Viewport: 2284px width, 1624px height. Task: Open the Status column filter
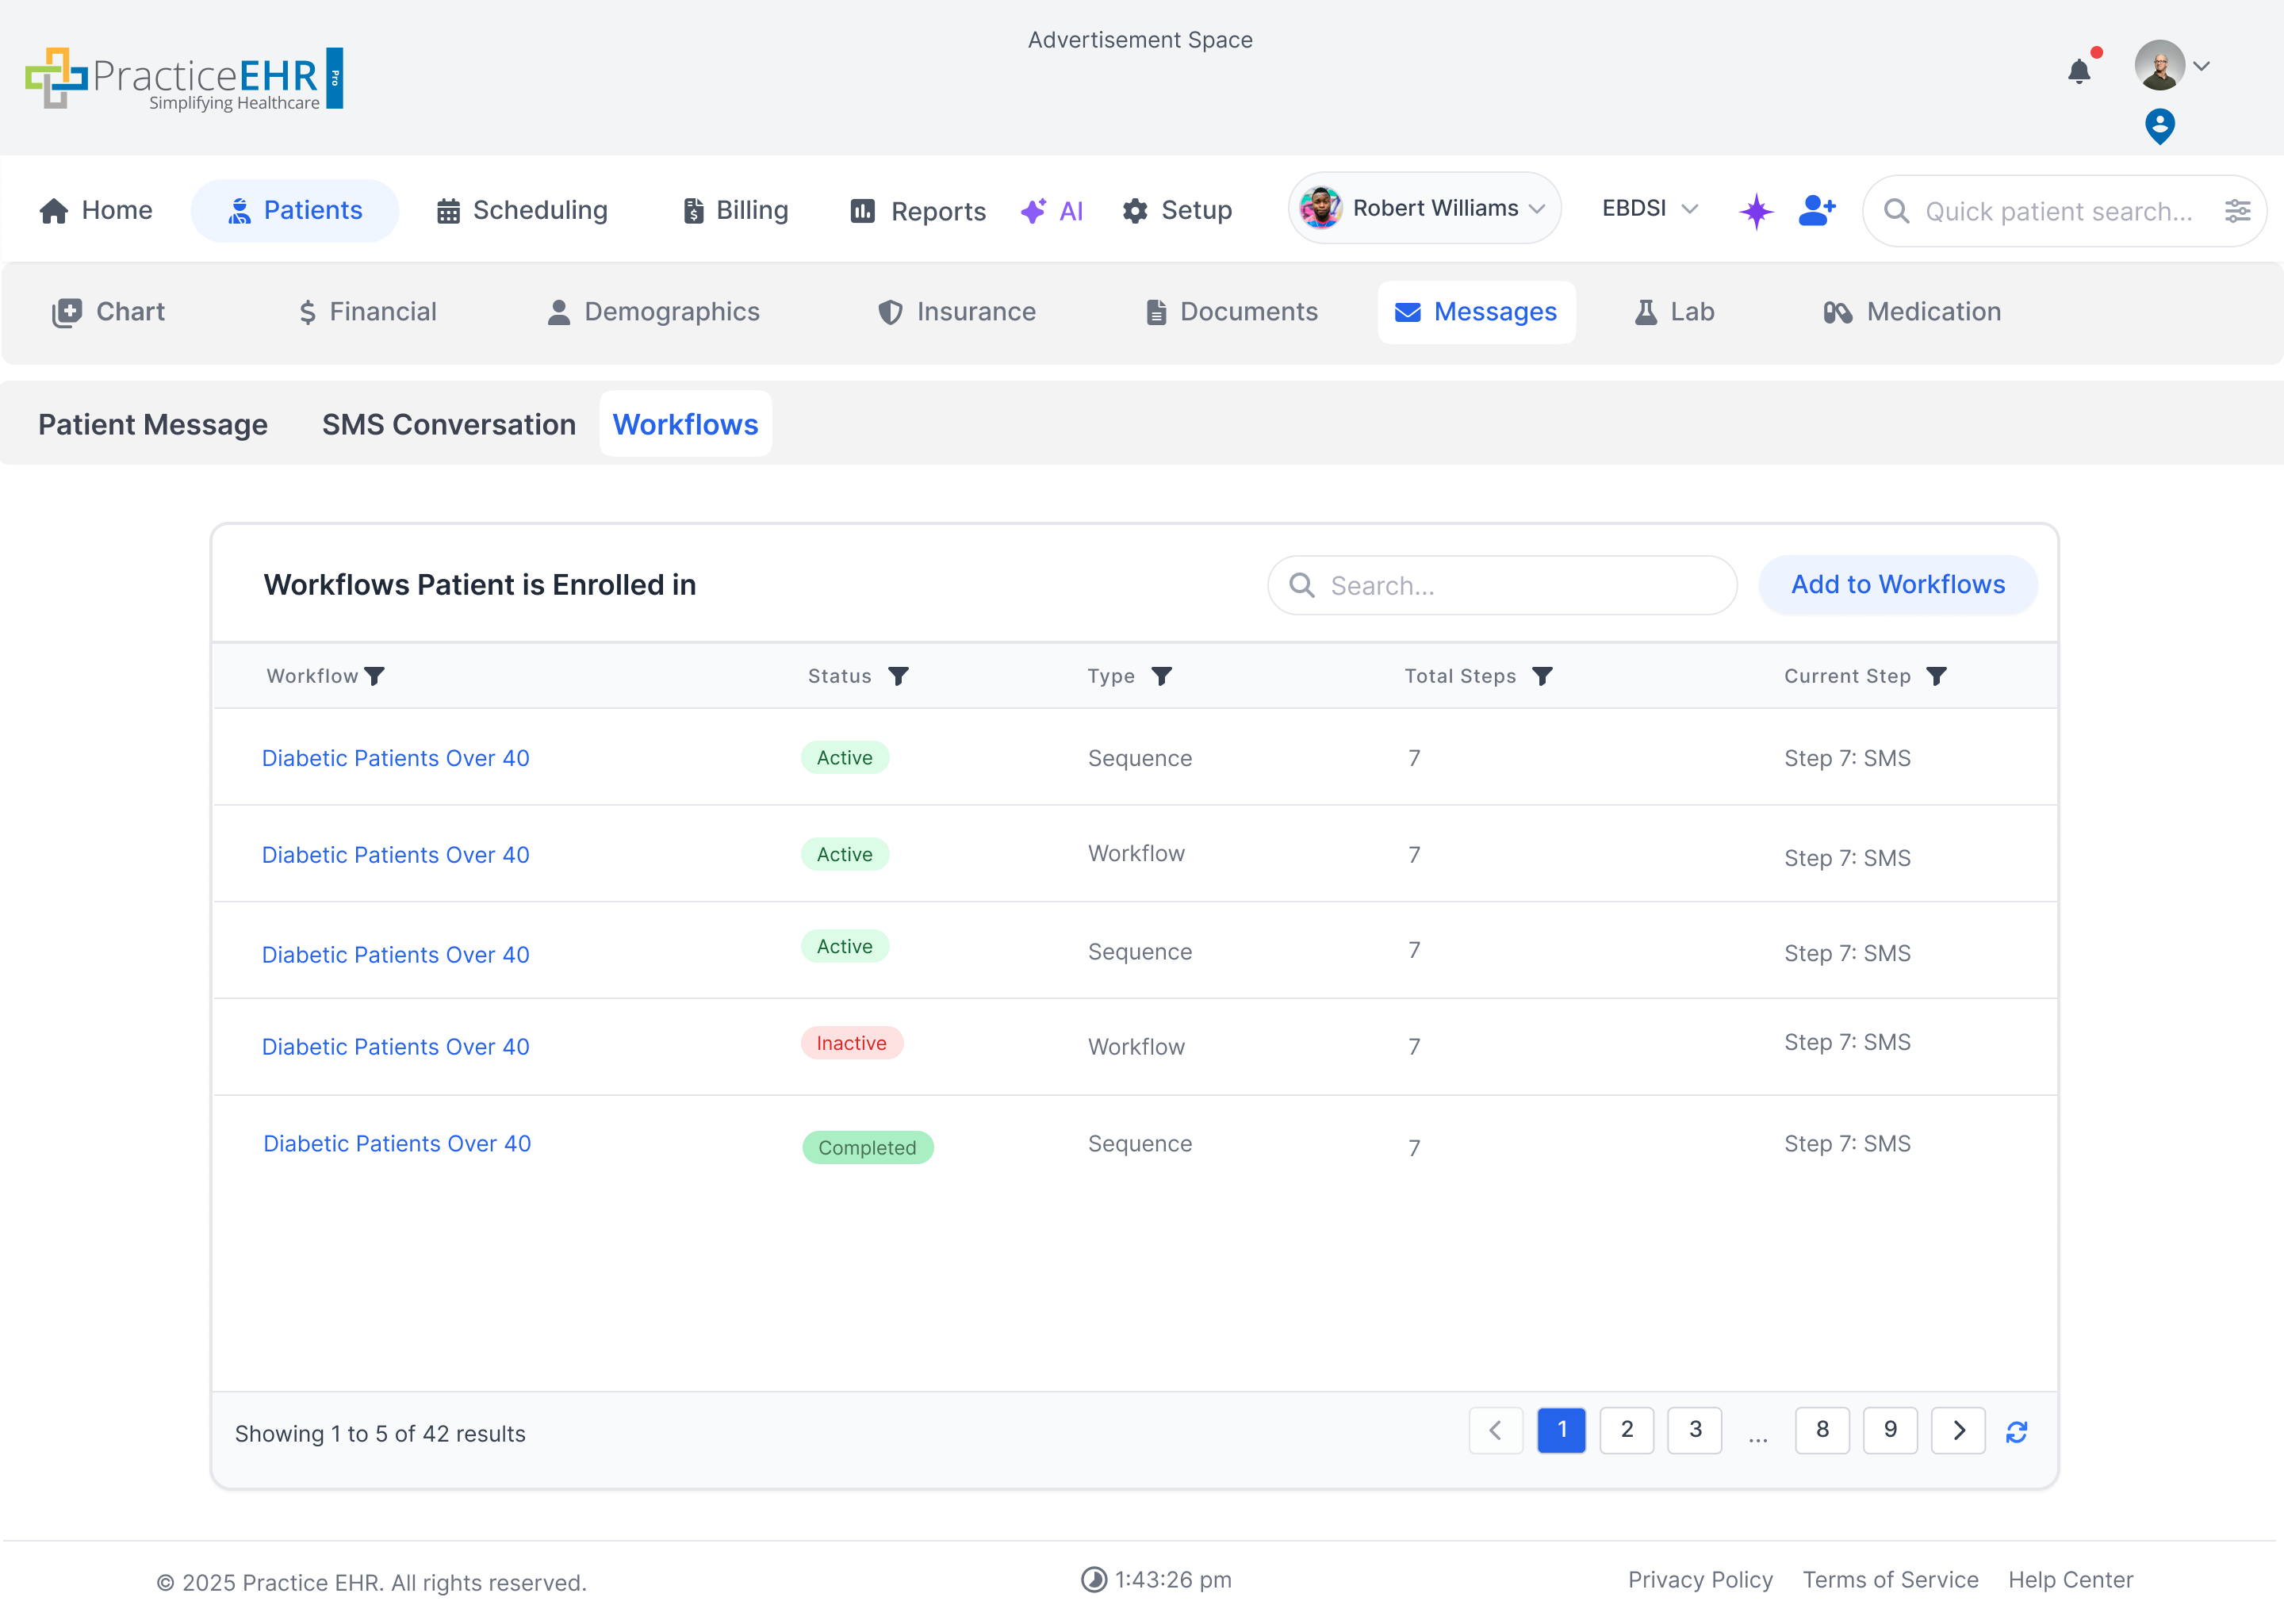click(x=899, y=675)
